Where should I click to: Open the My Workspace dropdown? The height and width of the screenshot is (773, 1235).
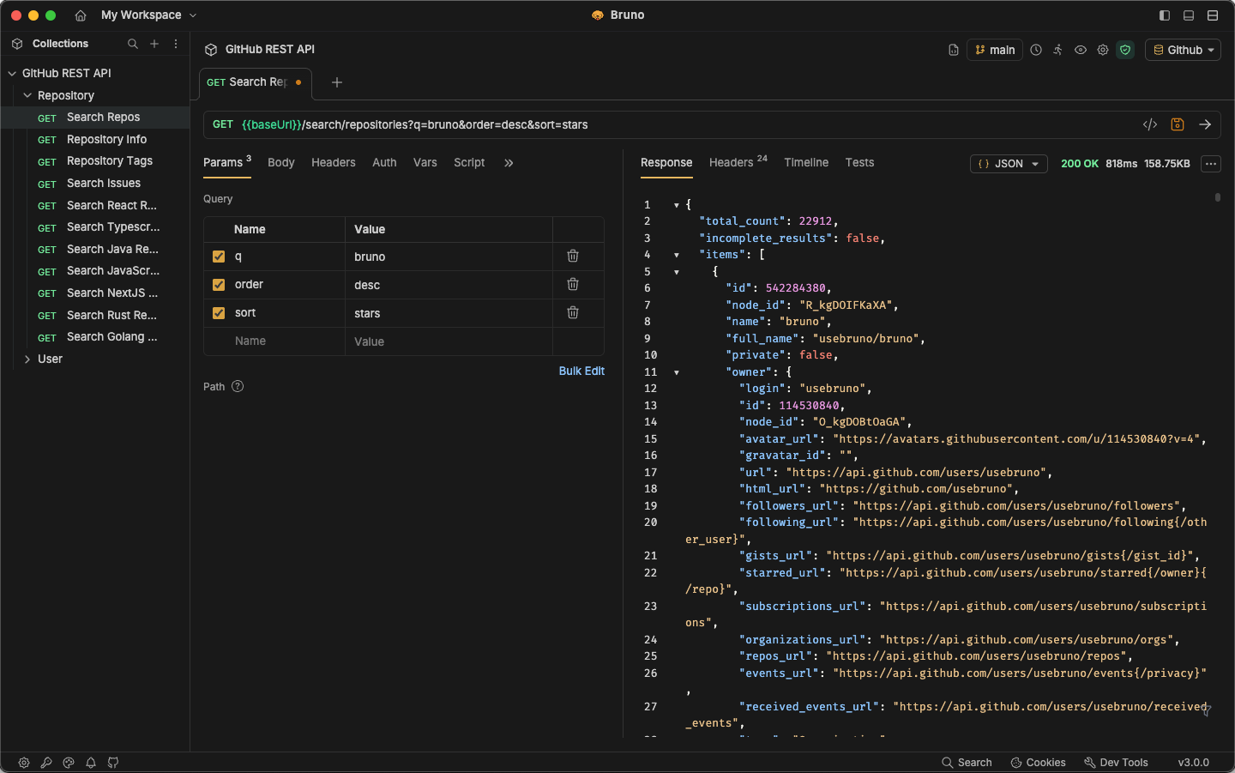click(149, 15)
